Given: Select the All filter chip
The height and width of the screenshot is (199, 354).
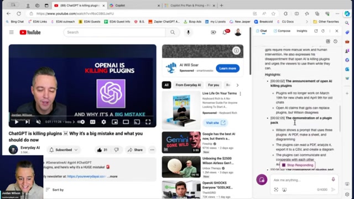Looking at the screenshot, I should [166, 85].
